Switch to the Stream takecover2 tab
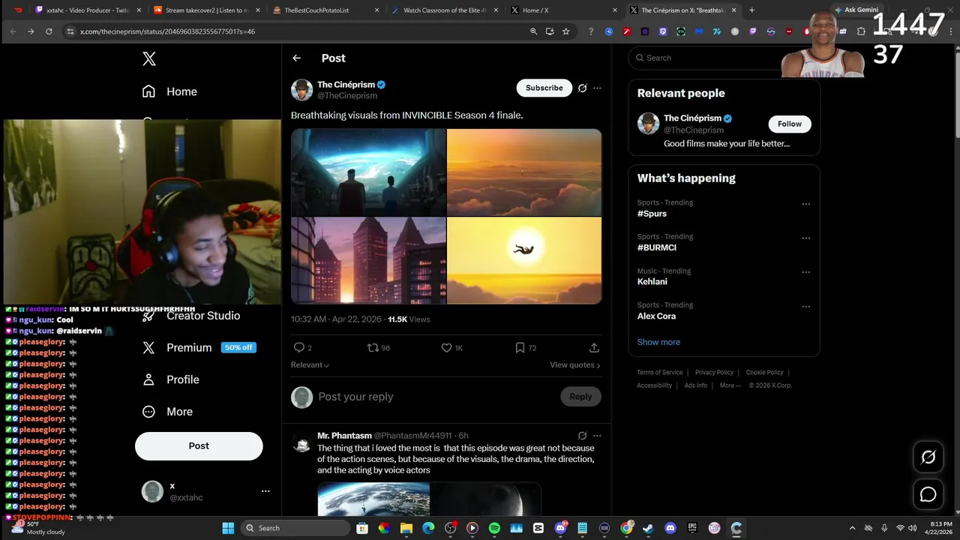This screenshot has width=960, height=540. point(206,10)
